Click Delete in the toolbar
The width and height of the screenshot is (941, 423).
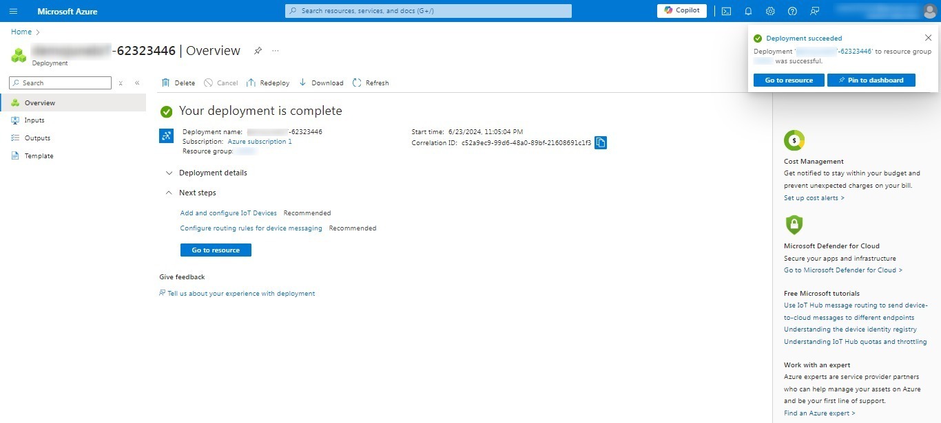(x=178, y=83)
